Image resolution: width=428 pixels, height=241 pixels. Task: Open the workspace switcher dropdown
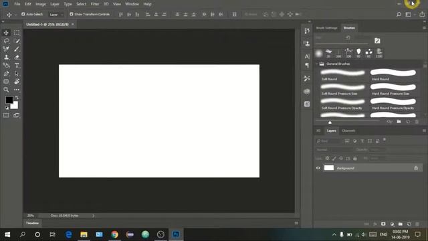tap(410, 15)
